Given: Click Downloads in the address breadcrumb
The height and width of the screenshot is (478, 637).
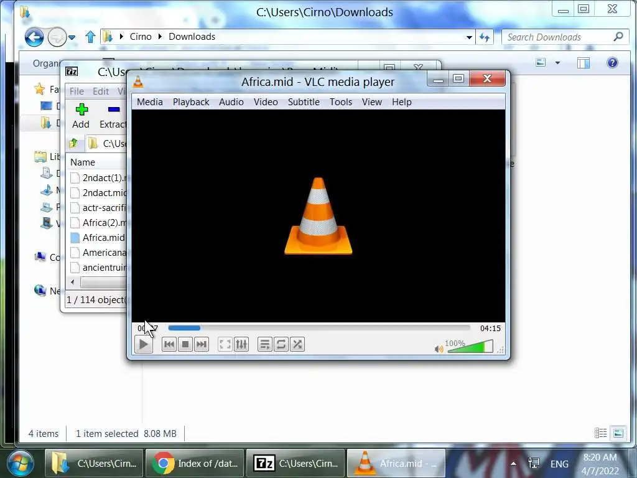Looking at the screenshot, I should tap(192, 37).
